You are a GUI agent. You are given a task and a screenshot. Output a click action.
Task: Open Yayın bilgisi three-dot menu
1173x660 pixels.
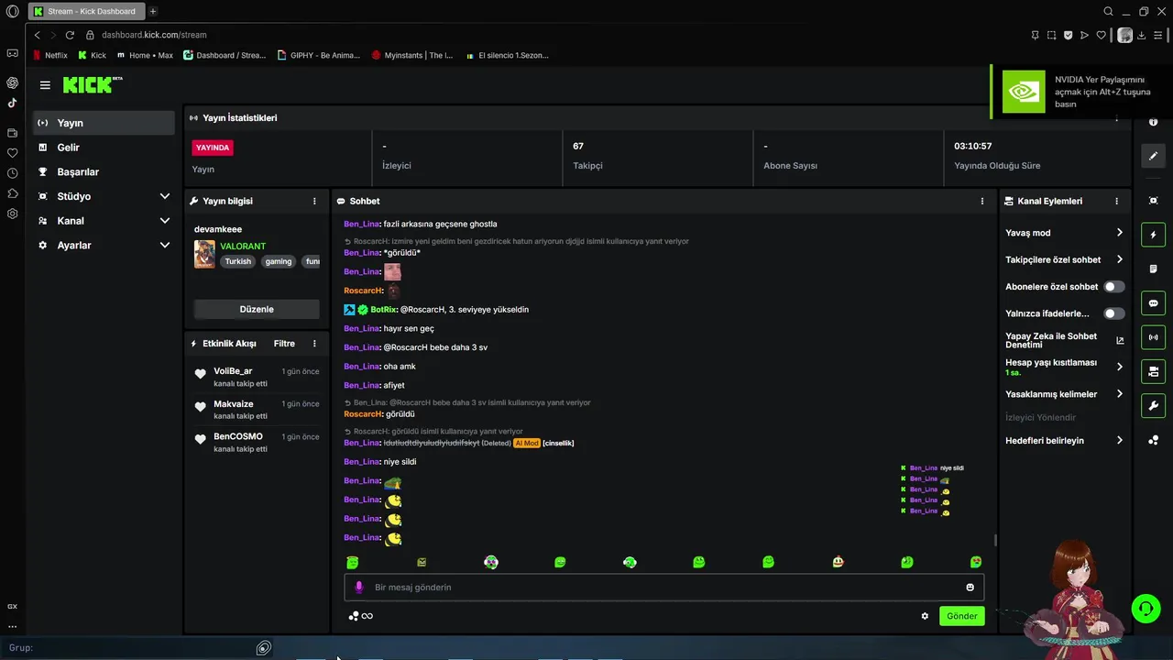pos(314,201)
